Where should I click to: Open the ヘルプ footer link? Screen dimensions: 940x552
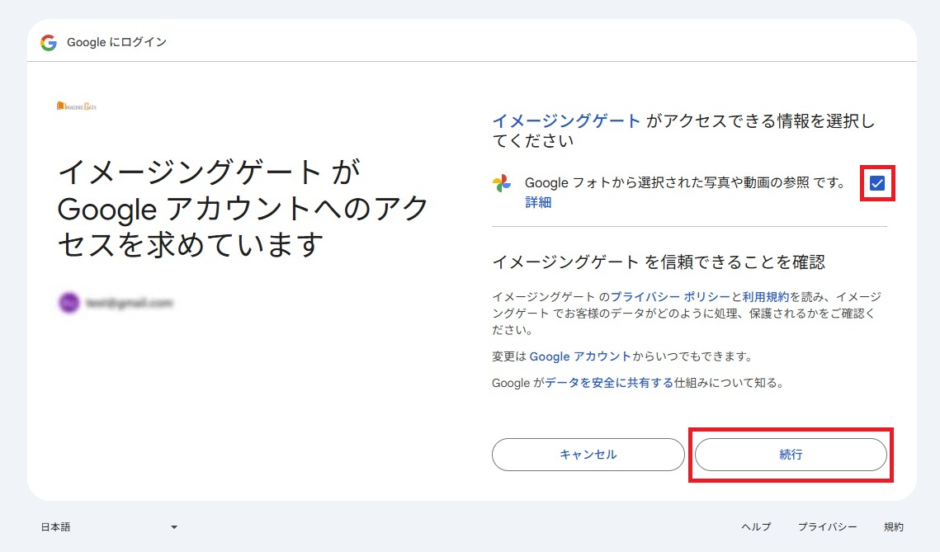coord(756,526)
